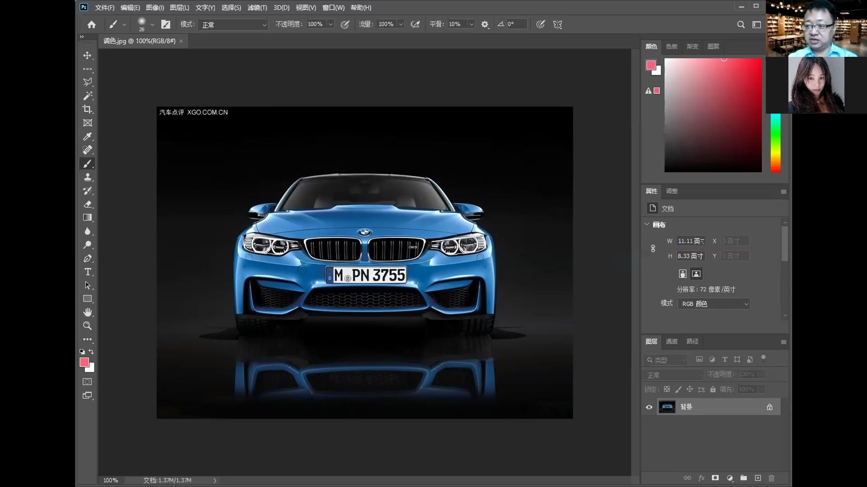Toggle pressure for brush size
Viewport: 867px width, 487px height.
click(541, 24)
